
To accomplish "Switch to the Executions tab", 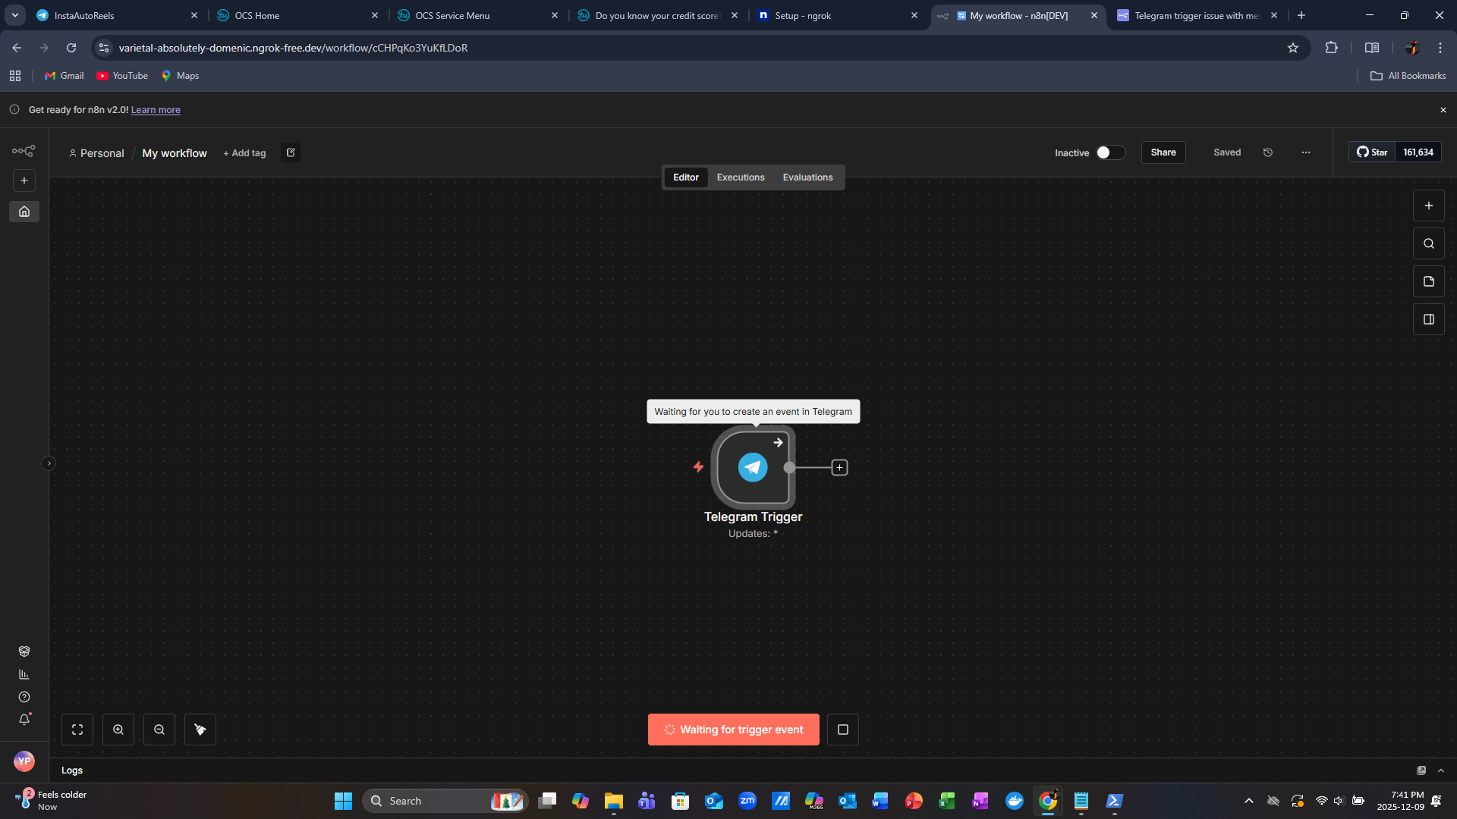I will [x=740, y=177].
